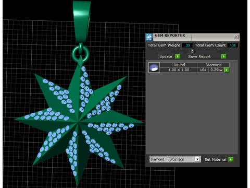Open the material dropdown arrow
This screenshot has height=188, width=250.
pyautogui.click(x=197, y=159)
